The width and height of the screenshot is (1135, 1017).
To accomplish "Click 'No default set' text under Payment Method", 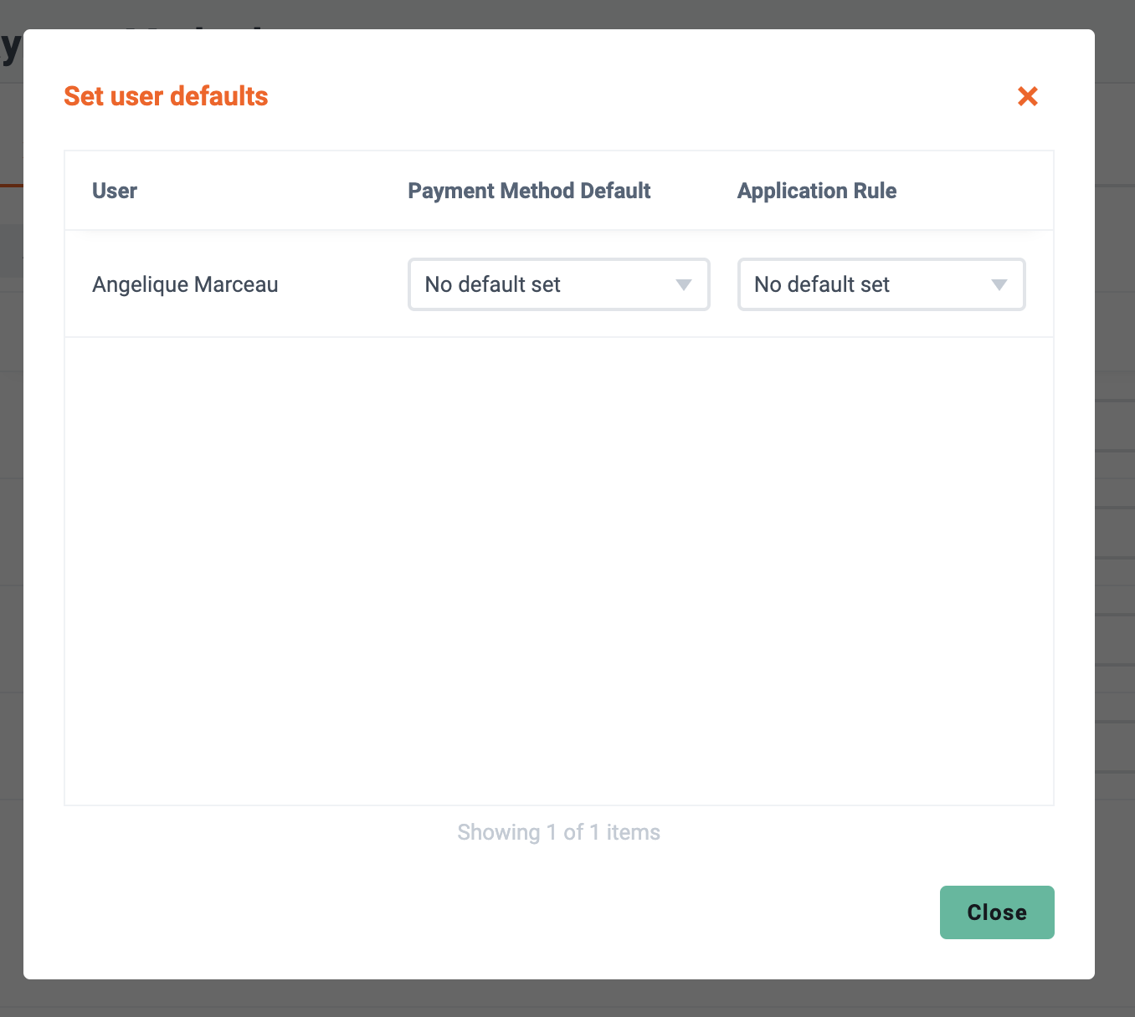I will click(x=492, y=284).
